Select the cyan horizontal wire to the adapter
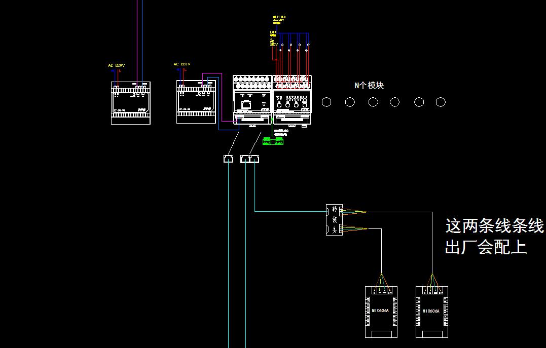This screenshot has height=348, width=546. tap(289, 211)
